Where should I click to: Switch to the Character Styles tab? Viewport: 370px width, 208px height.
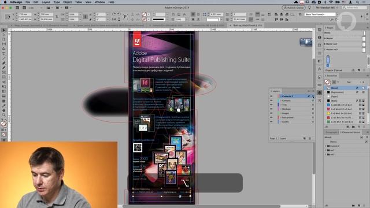tap(351, 132)
